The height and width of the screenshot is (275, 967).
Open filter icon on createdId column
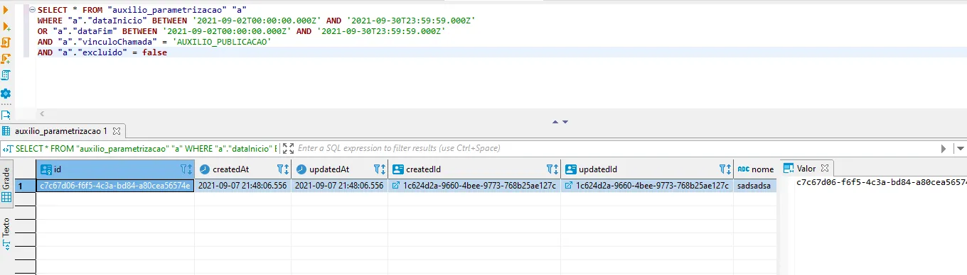[550, 169]
